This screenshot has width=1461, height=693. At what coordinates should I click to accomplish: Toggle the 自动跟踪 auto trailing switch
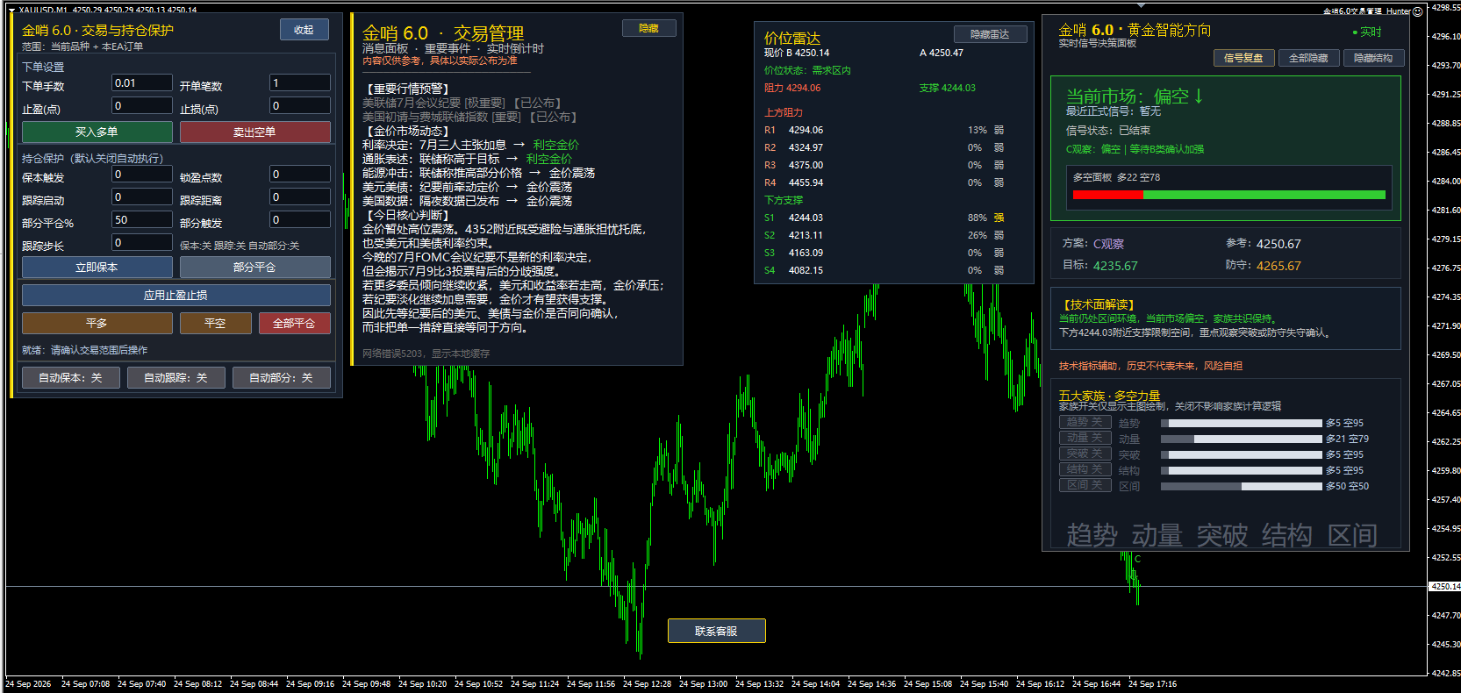(x=175, y=377)
